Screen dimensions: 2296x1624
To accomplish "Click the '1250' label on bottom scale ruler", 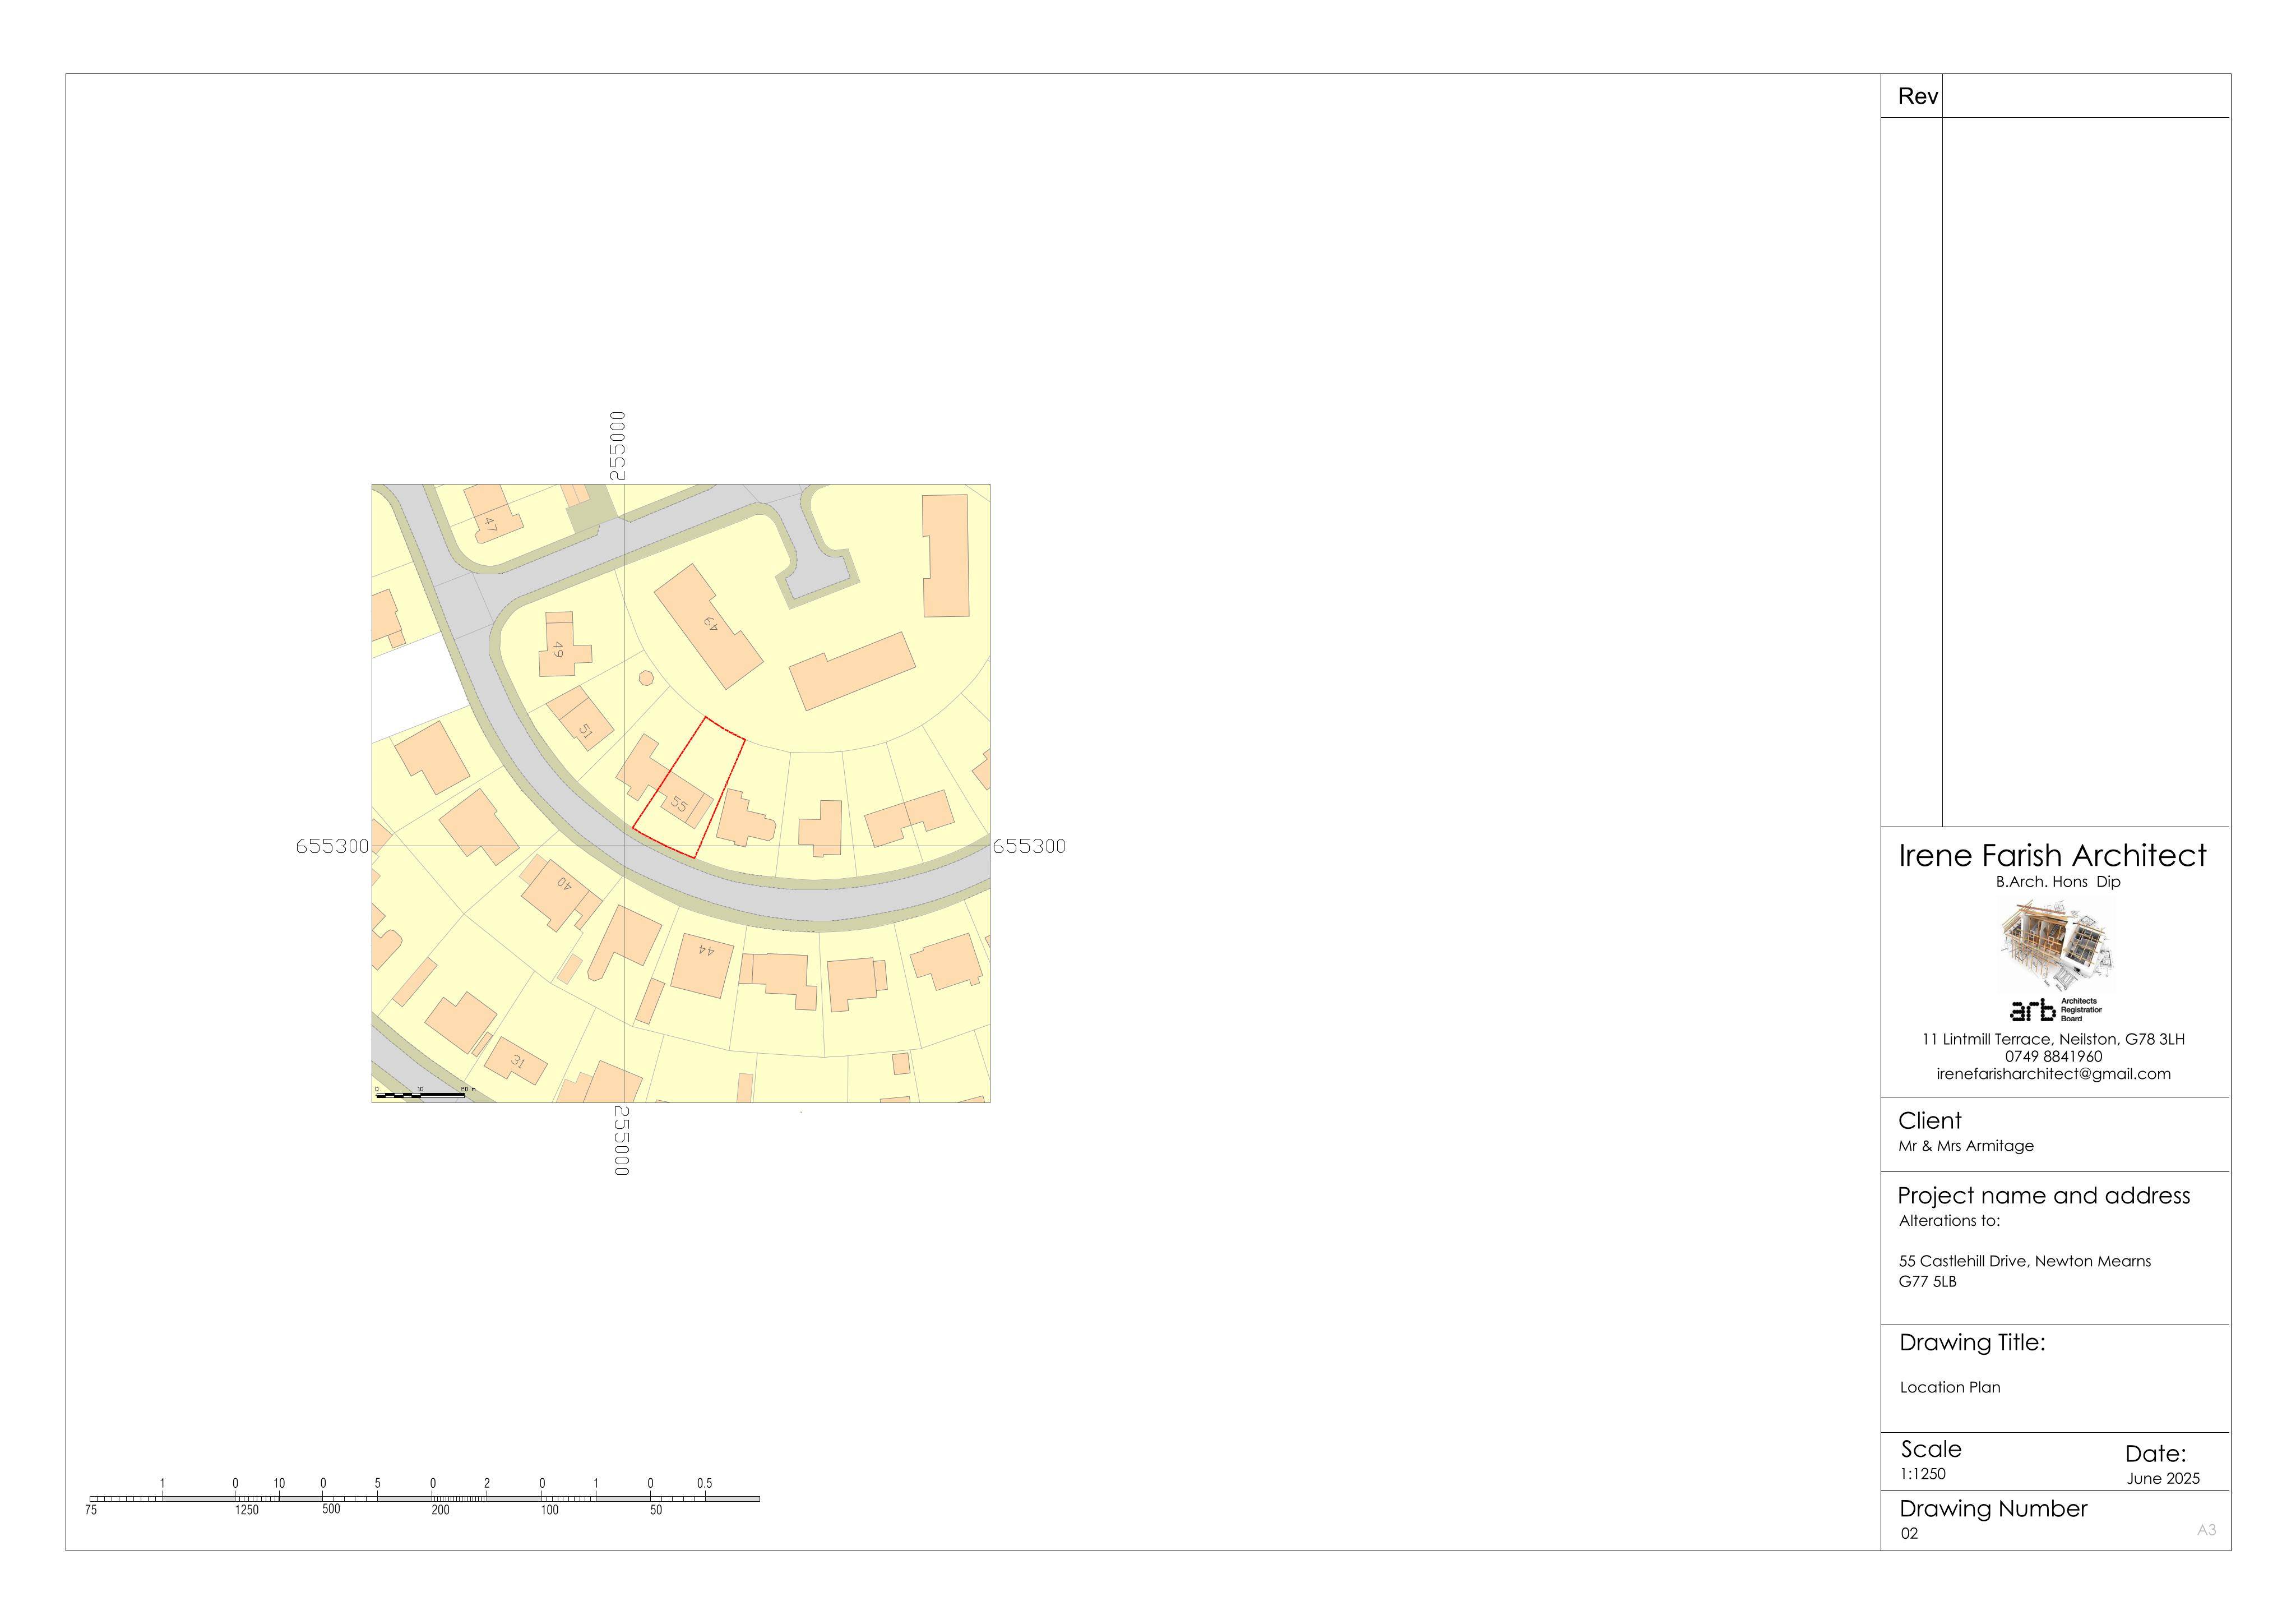I will point(247,1511).
